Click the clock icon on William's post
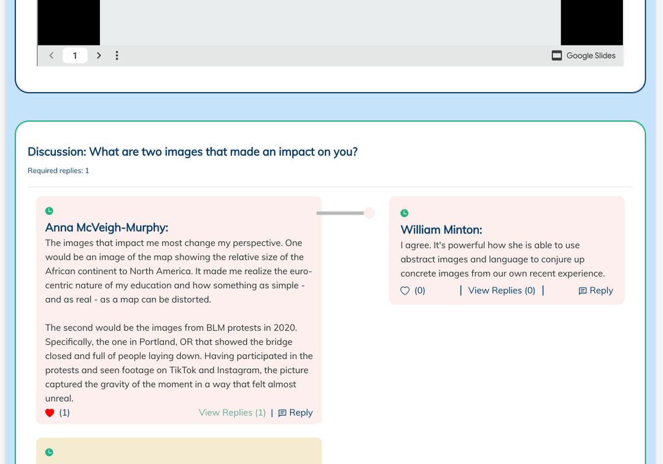The width and height of the screenshot is (663, 464). point(405,213)
